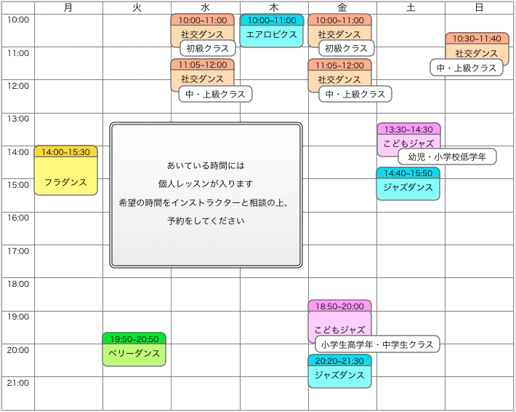Open the Thursday エアロビクス class block
The height and width of the screenshot is (412, 516).
(272, 34)
